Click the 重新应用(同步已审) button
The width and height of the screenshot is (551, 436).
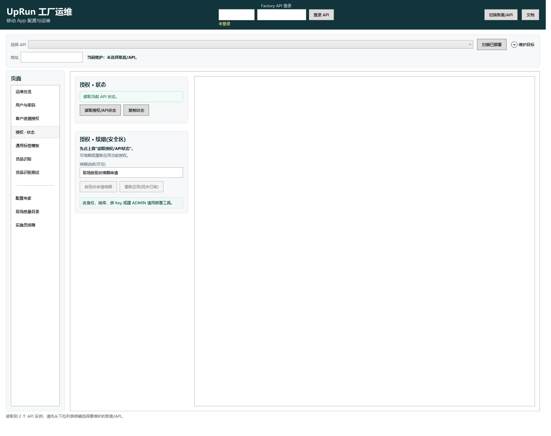[142, 187]
